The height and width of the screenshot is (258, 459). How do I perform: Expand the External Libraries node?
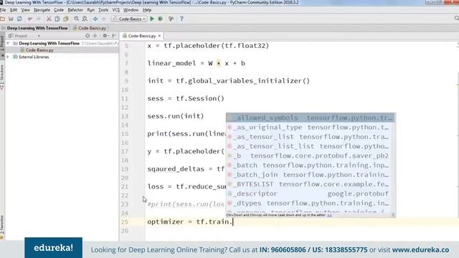click(x=8, y=57)
